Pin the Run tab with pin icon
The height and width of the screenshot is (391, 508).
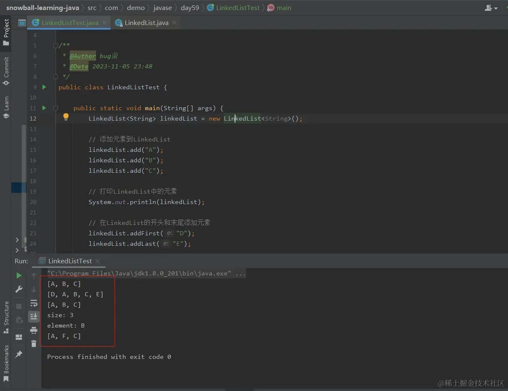[x=19, y=354]
